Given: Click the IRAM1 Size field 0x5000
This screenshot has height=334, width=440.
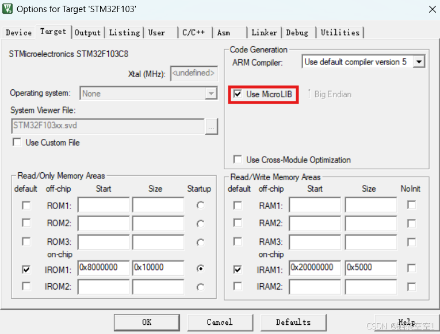Looking at the screenshot, I should pos(371,267).
